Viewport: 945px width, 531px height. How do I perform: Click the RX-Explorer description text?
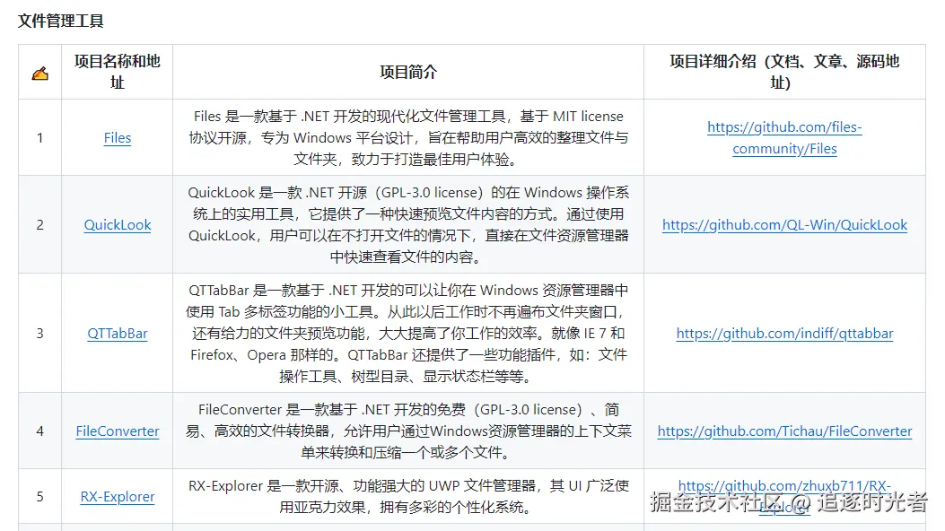click(x=408, y=497)
